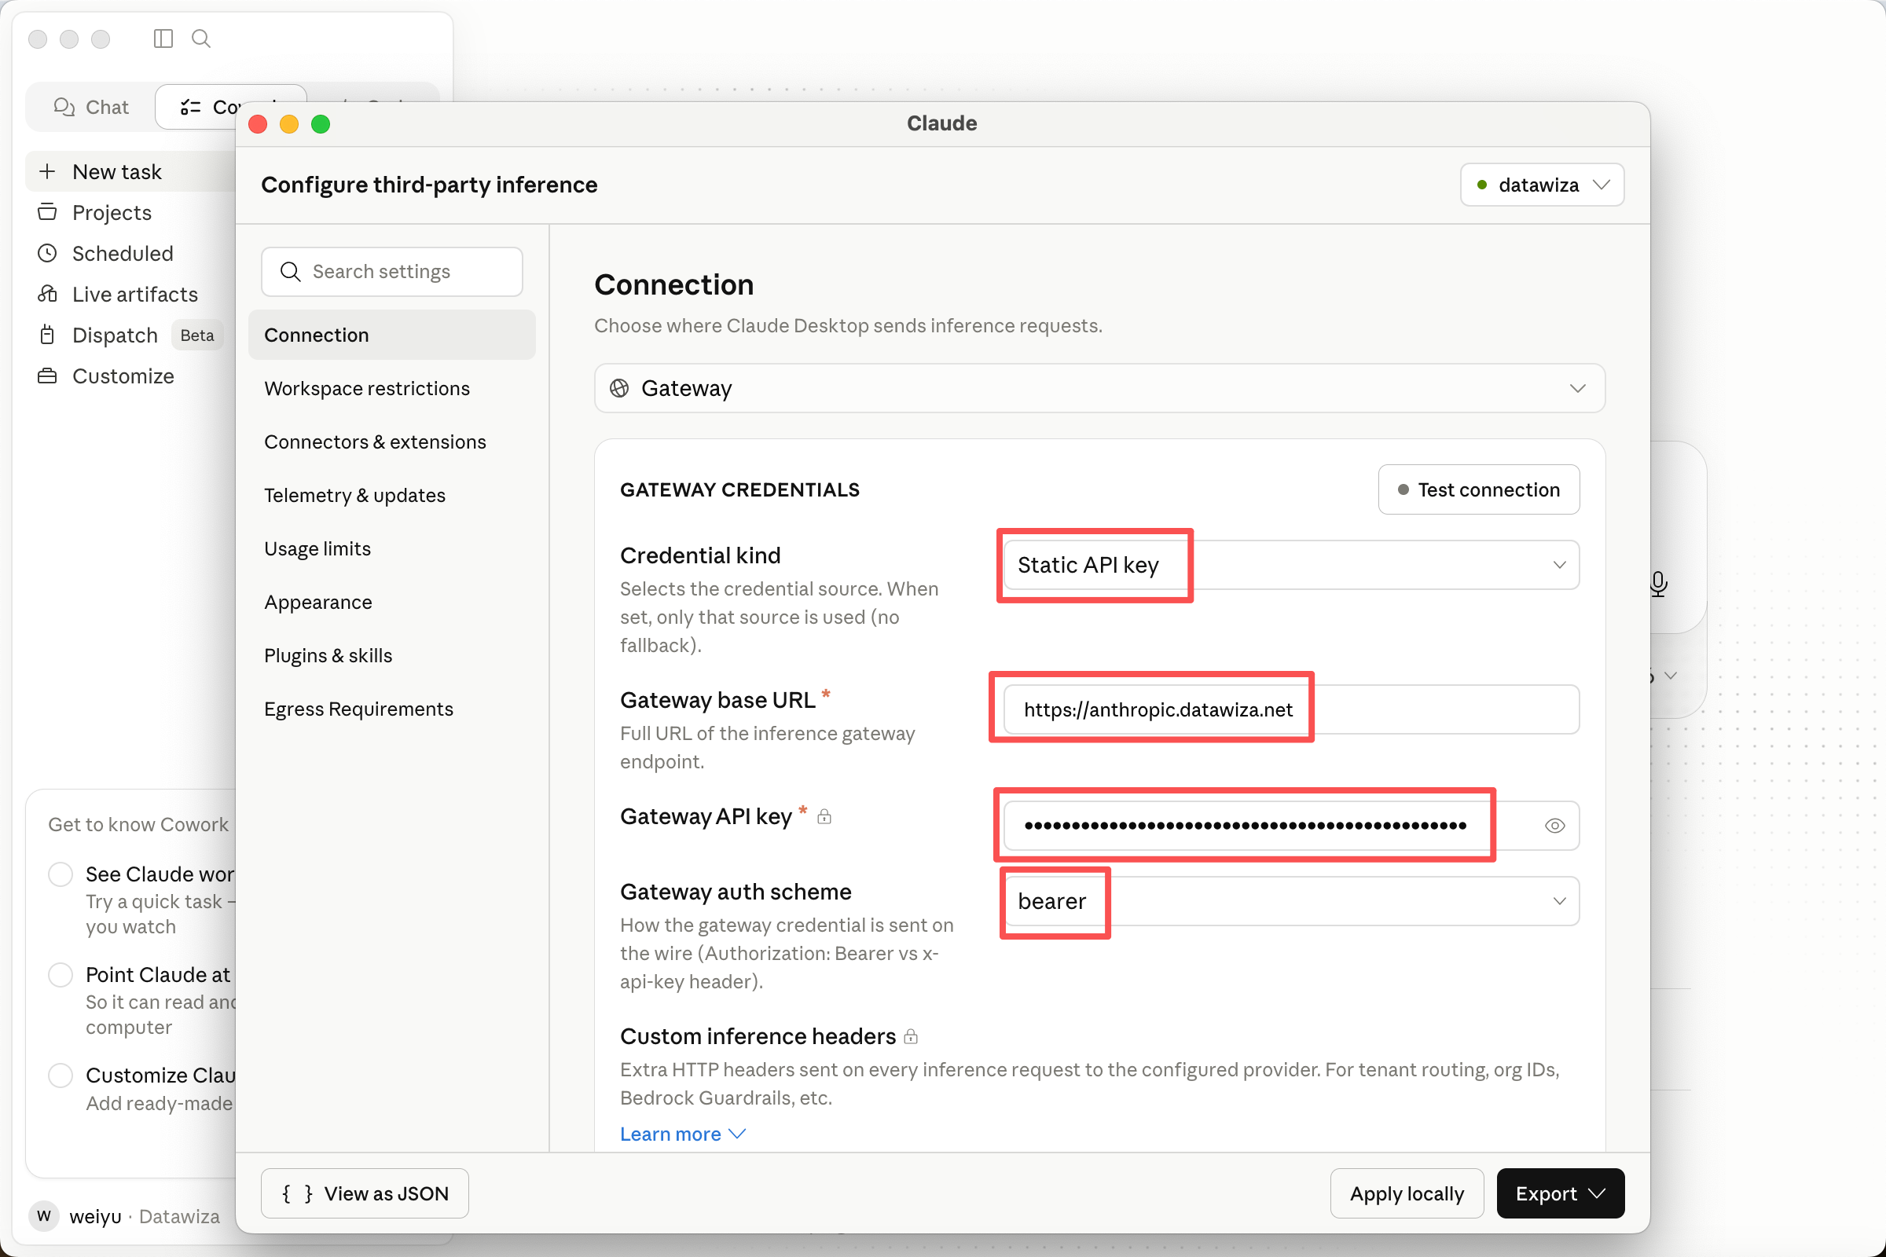Open the Credential kind Static API key dropdown
Screen dimensions: 1886x1257
tap(1291, 565)
